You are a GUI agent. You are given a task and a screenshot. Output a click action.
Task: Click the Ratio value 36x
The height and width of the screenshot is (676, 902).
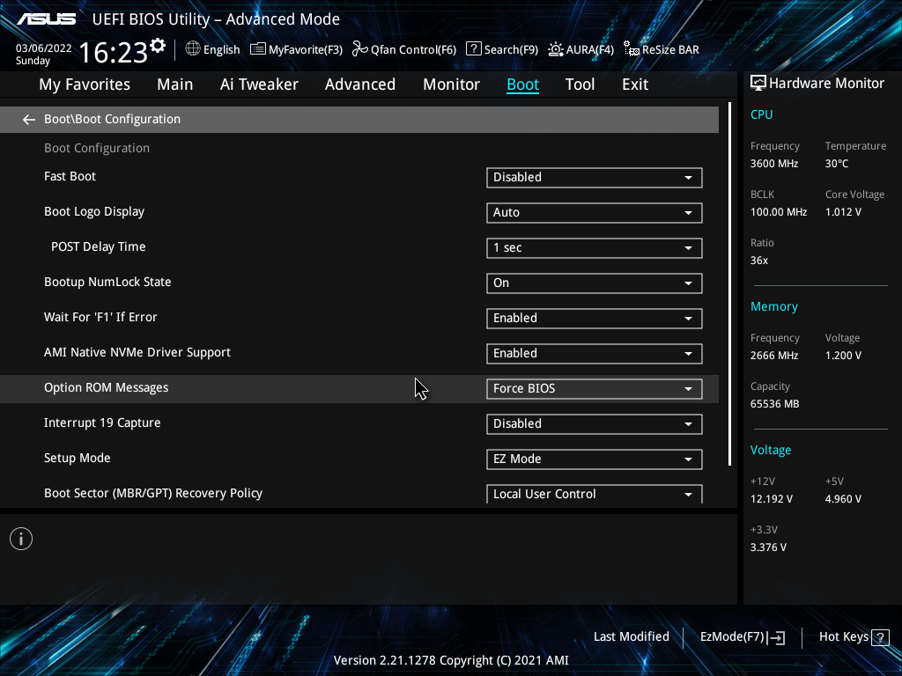pyautogui.click(x=759, y=261)
